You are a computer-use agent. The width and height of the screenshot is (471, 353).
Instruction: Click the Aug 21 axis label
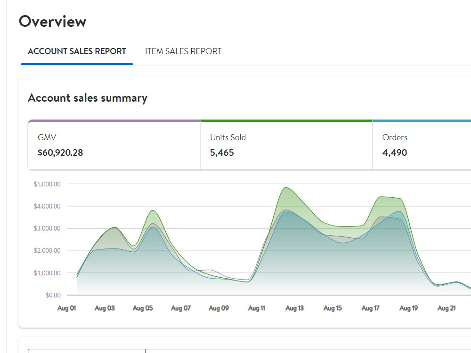[447, 308]
